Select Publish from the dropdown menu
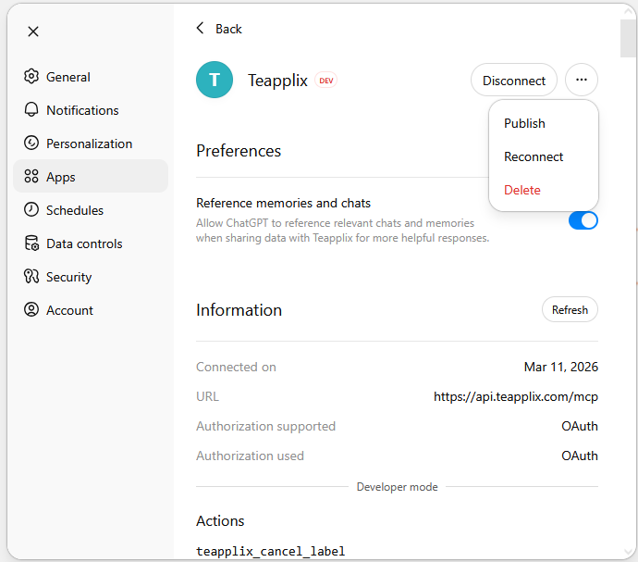This screenshot has width=638, height=562. pos(524,123)
